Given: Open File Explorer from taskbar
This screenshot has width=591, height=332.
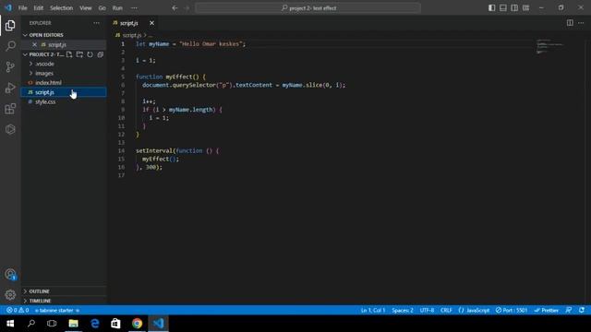Looking at the screenshot, I should pyautogui.click(x=74, y=324).
